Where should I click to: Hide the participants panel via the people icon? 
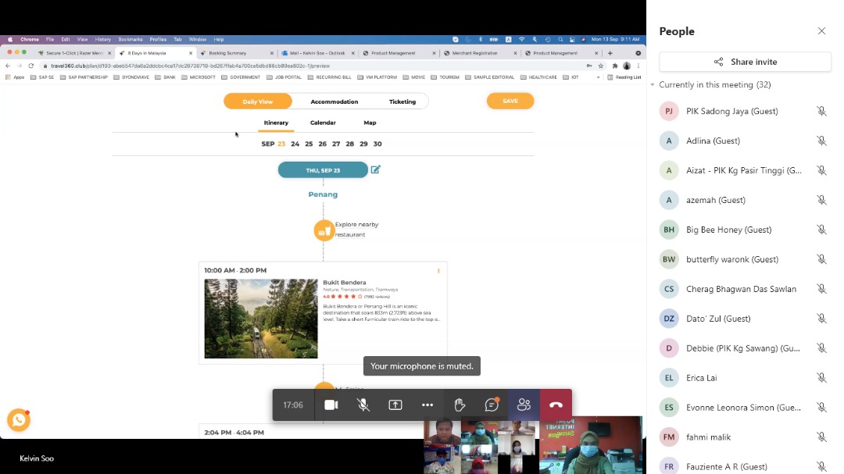524,405
